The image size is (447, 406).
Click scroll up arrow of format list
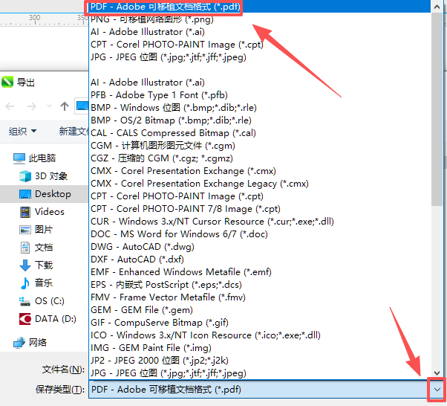point(437,7)
